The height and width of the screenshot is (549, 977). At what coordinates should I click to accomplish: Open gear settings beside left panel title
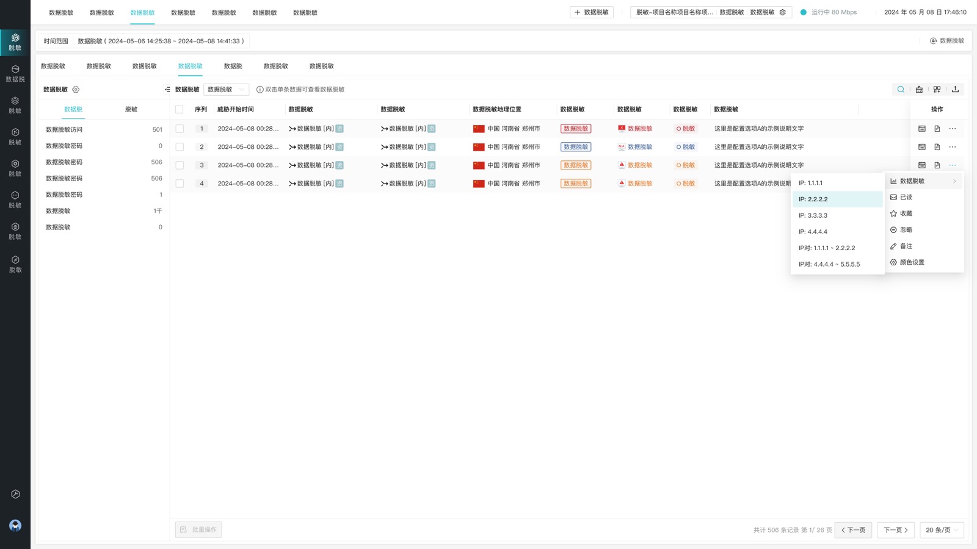[x=76, y=90]
